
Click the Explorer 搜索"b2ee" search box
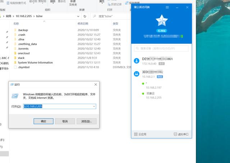[111, 16]
